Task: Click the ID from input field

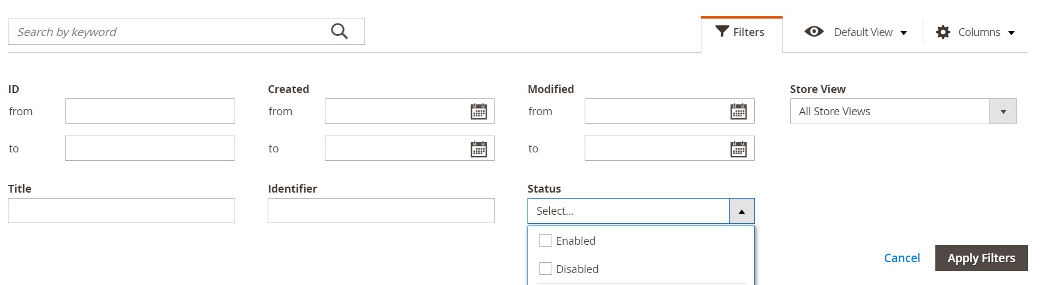Action: [x=150, y=112]
